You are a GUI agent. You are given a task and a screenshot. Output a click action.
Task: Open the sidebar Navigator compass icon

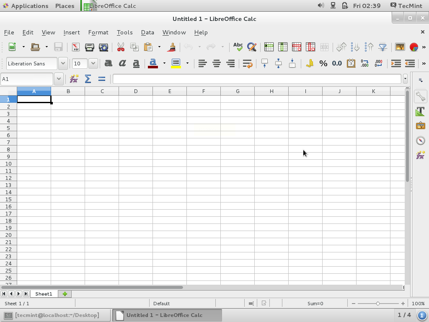(420, 140)
